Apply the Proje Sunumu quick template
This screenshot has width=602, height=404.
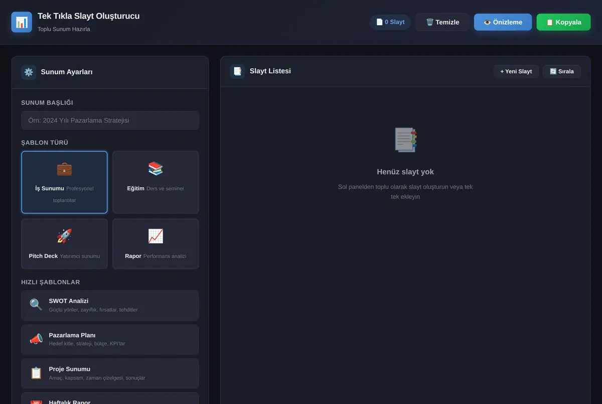(x=110, y=373)
